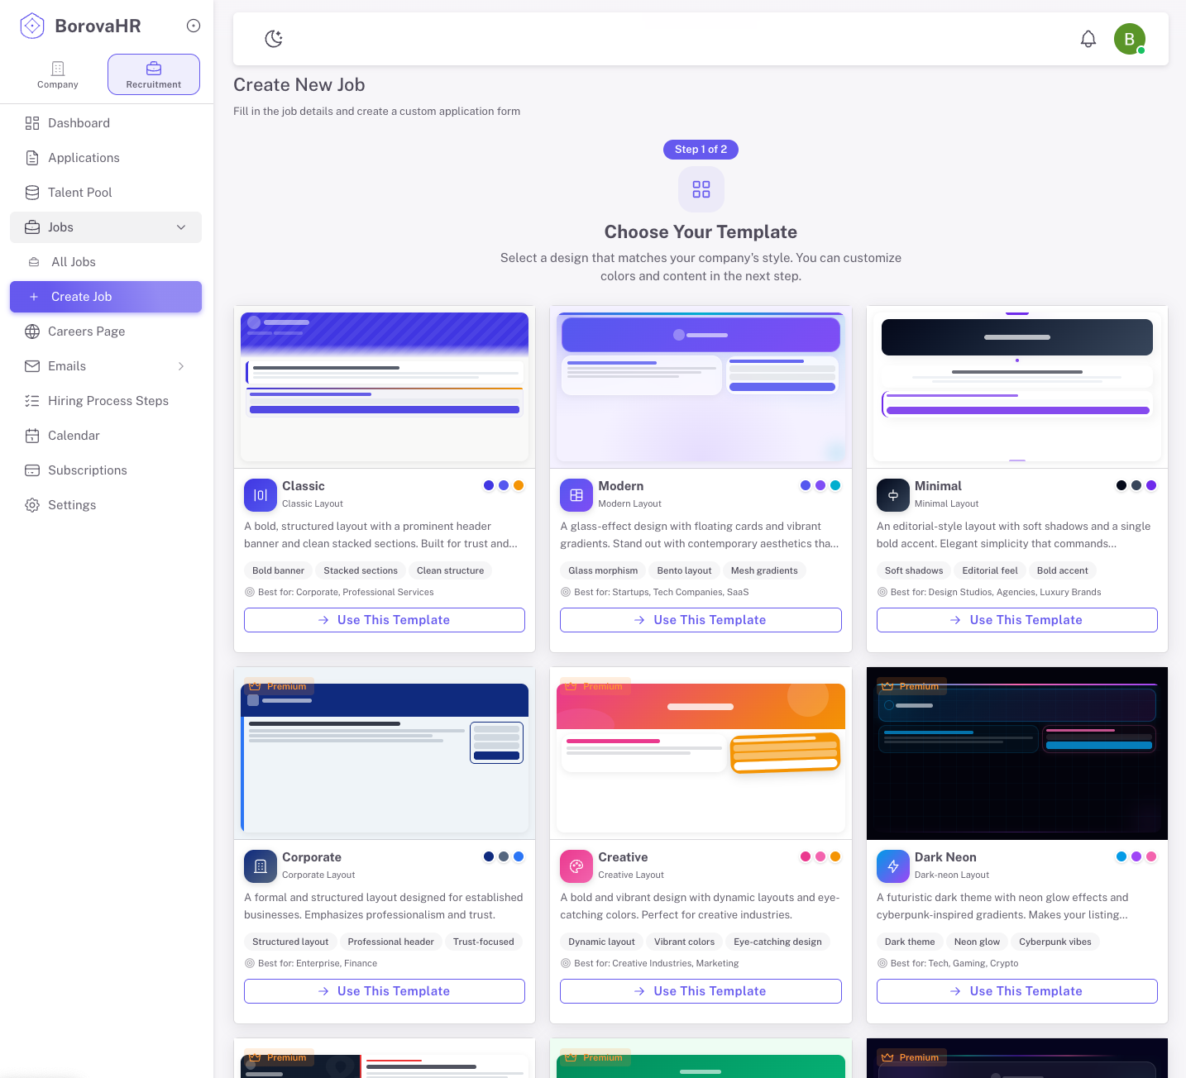The height and width of the screenshot is (1078, 1186).
Task: Switch to the Company tab
Action: coord(57,74)
